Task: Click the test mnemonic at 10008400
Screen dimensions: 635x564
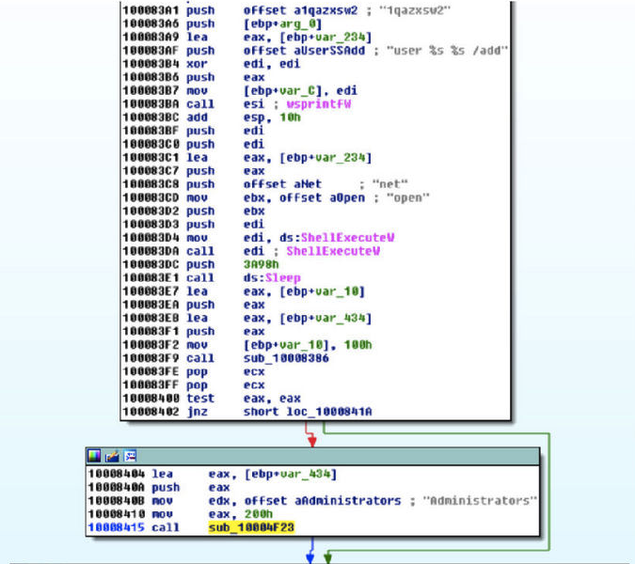Action: click(200, 399)
